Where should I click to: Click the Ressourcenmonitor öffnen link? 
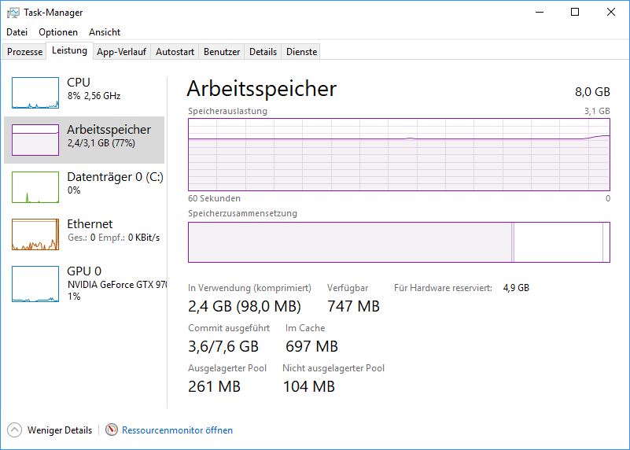tap(177, 430)
